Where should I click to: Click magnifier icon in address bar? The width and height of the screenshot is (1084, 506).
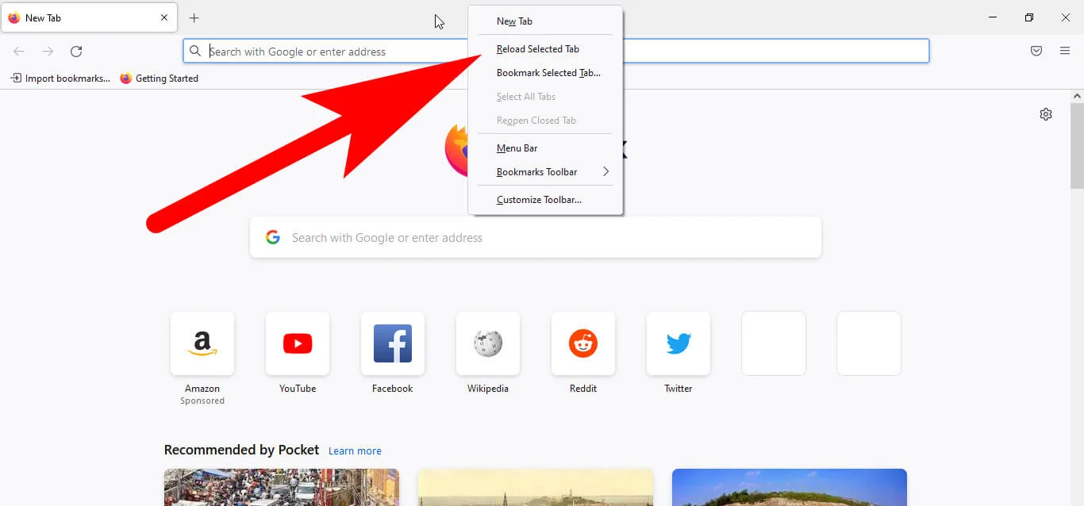[x=195, y=52]
